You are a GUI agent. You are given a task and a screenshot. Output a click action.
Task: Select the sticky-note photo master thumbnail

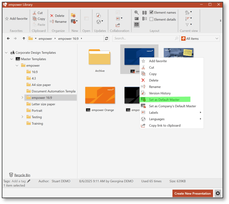pyautogui.click(x=178, y=53)
